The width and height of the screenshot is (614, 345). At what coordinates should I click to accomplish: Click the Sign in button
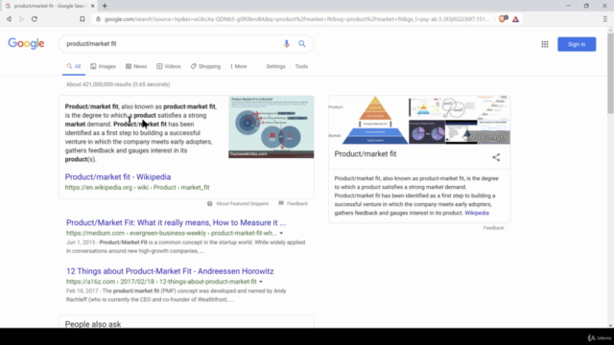(x=577, y=44)
